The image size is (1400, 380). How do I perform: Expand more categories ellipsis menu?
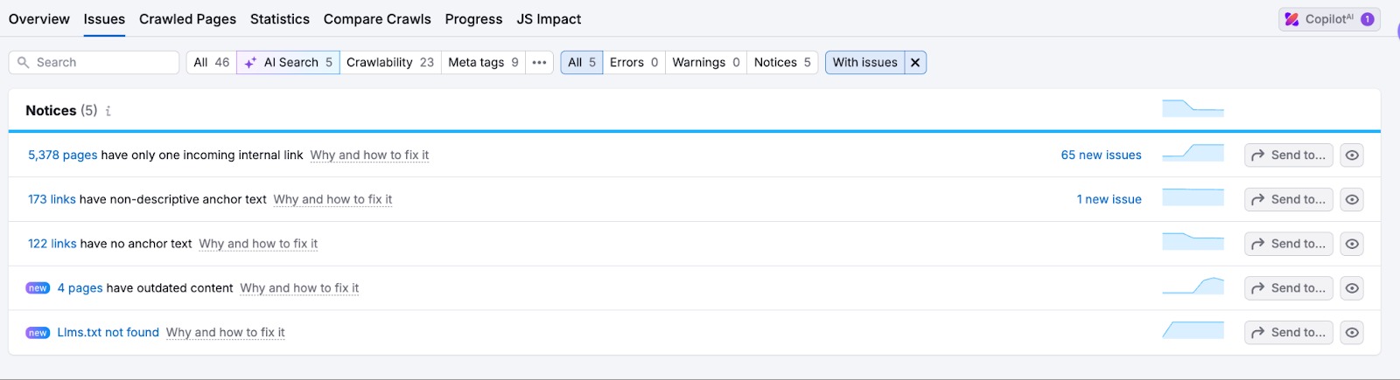point(540,62)
